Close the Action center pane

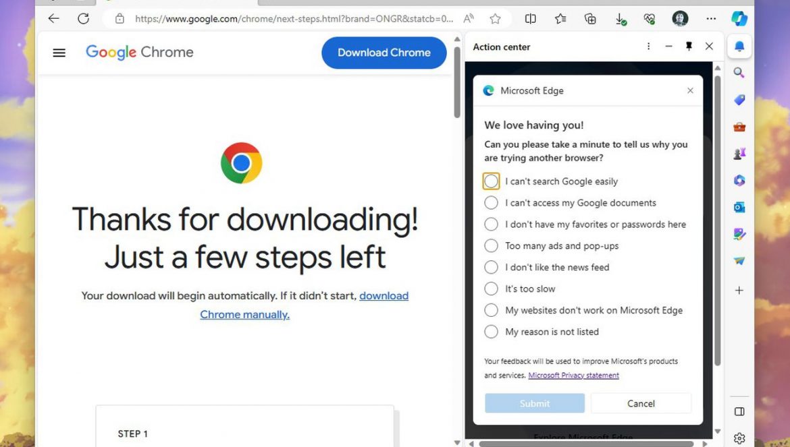coord(709,47)
